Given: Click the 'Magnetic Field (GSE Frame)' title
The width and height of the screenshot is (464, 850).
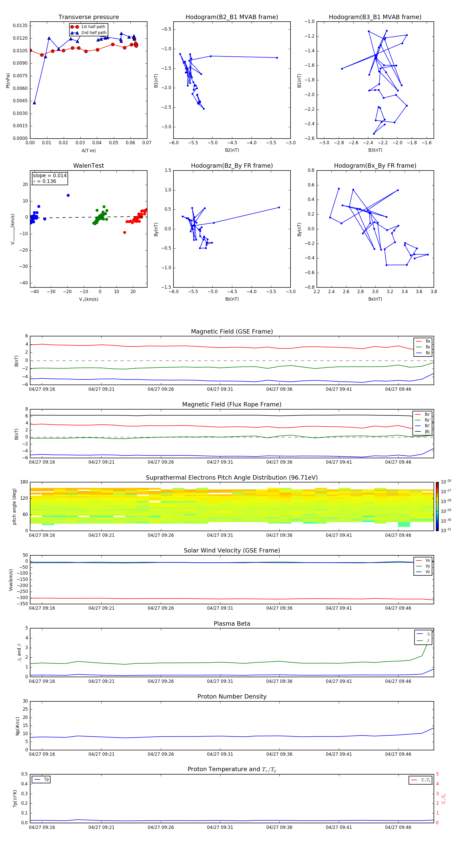Looking at the screenshot, I should [232, 331].
